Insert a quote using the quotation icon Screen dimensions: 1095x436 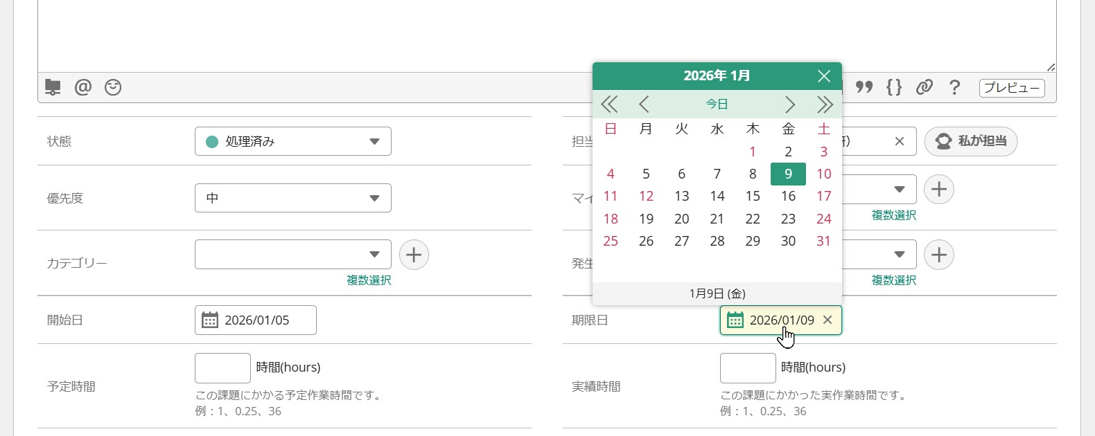[864, 87]
